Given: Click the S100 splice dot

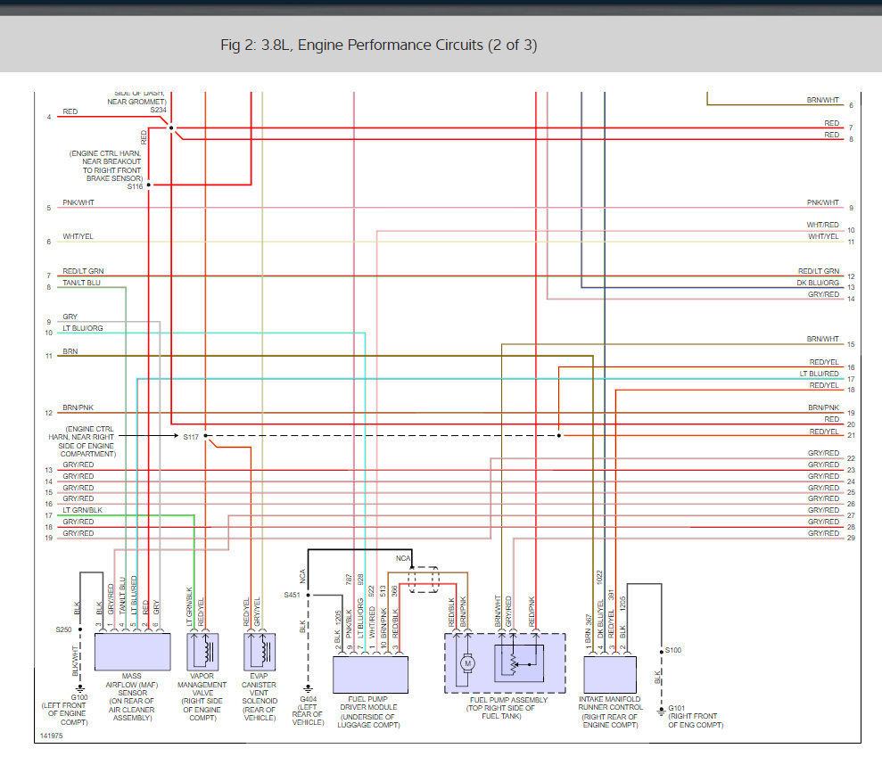Looking at the screenshot, I should click(x=662, y=652).
